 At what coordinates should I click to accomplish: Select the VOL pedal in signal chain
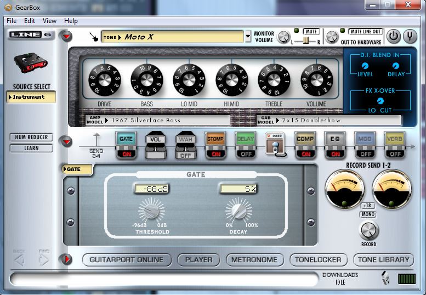pos(155,139)
